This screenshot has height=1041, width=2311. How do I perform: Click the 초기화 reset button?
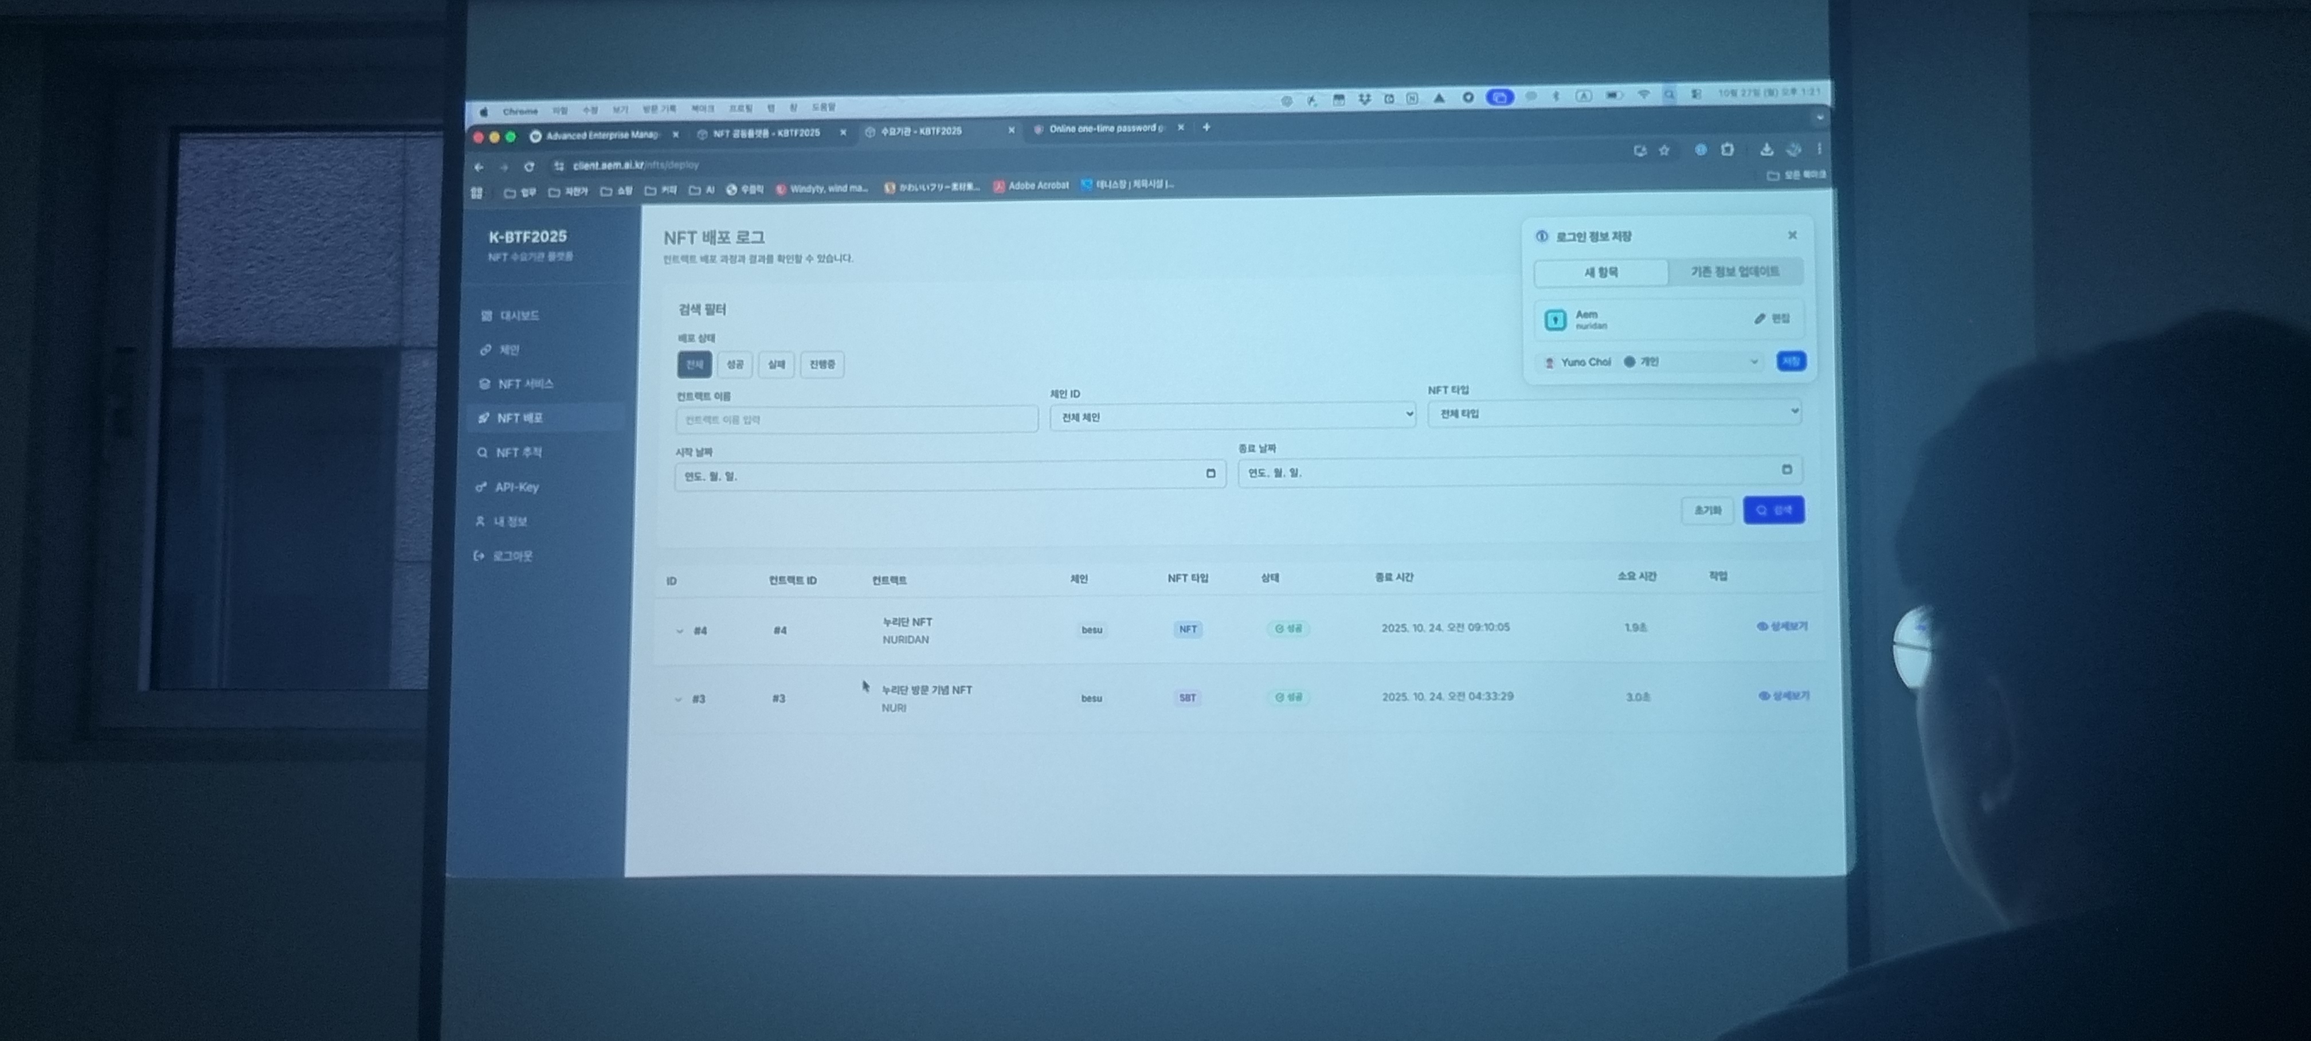pos(1706,510)
